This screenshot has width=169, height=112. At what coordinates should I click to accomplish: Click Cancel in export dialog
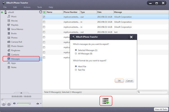click(x=129, y=81)
